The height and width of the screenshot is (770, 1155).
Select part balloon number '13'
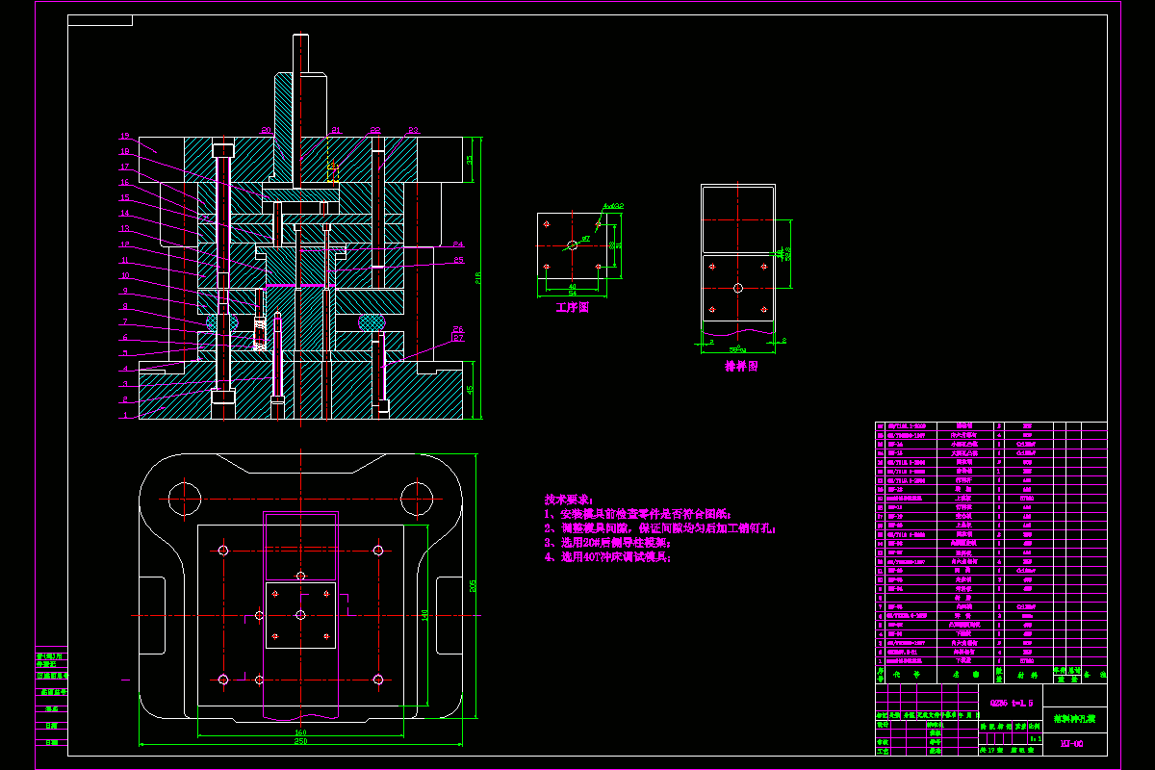[125, 228]
